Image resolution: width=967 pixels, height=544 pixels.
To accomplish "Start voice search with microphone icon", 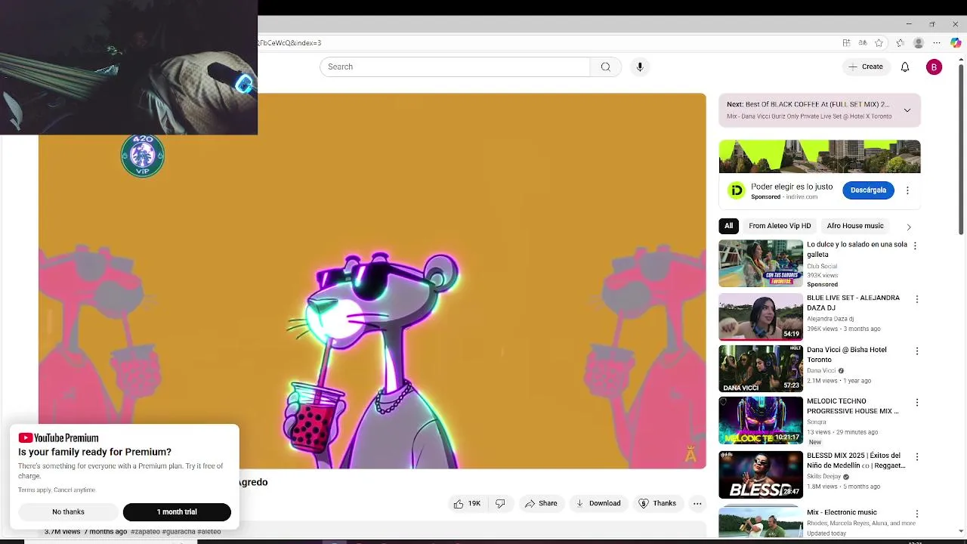I will [640, 66].
